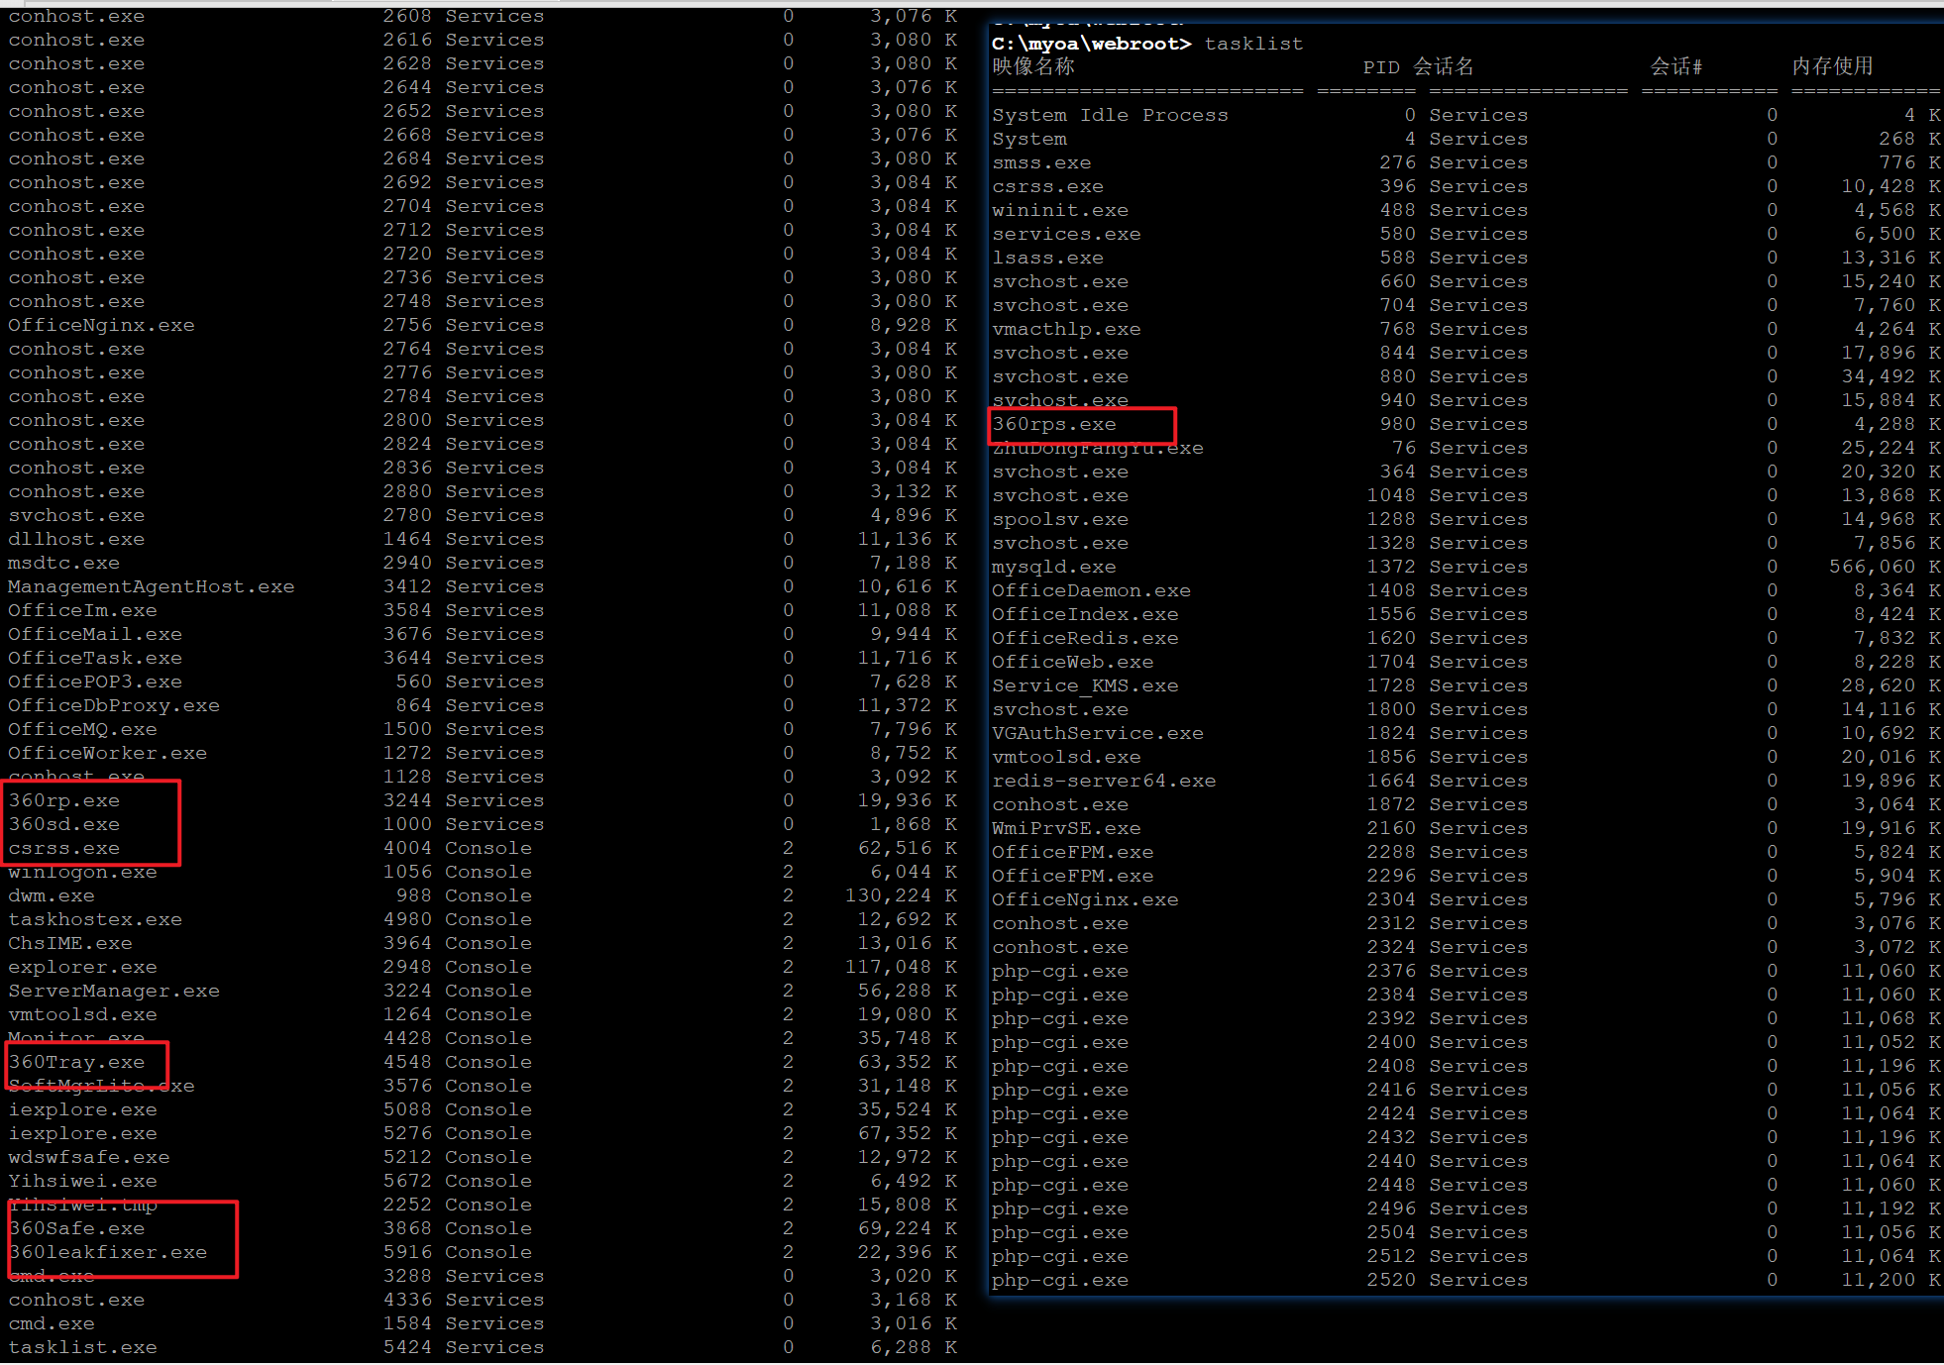
Task: Click the C:\myoa\webroot> prompt
Action: coord(1090,44)
